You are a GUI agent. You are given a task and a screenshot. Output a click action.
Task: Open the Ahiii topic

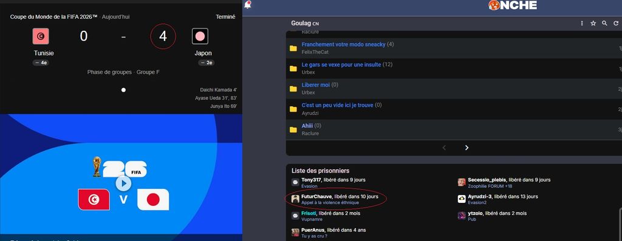click(x=307, y=125)
